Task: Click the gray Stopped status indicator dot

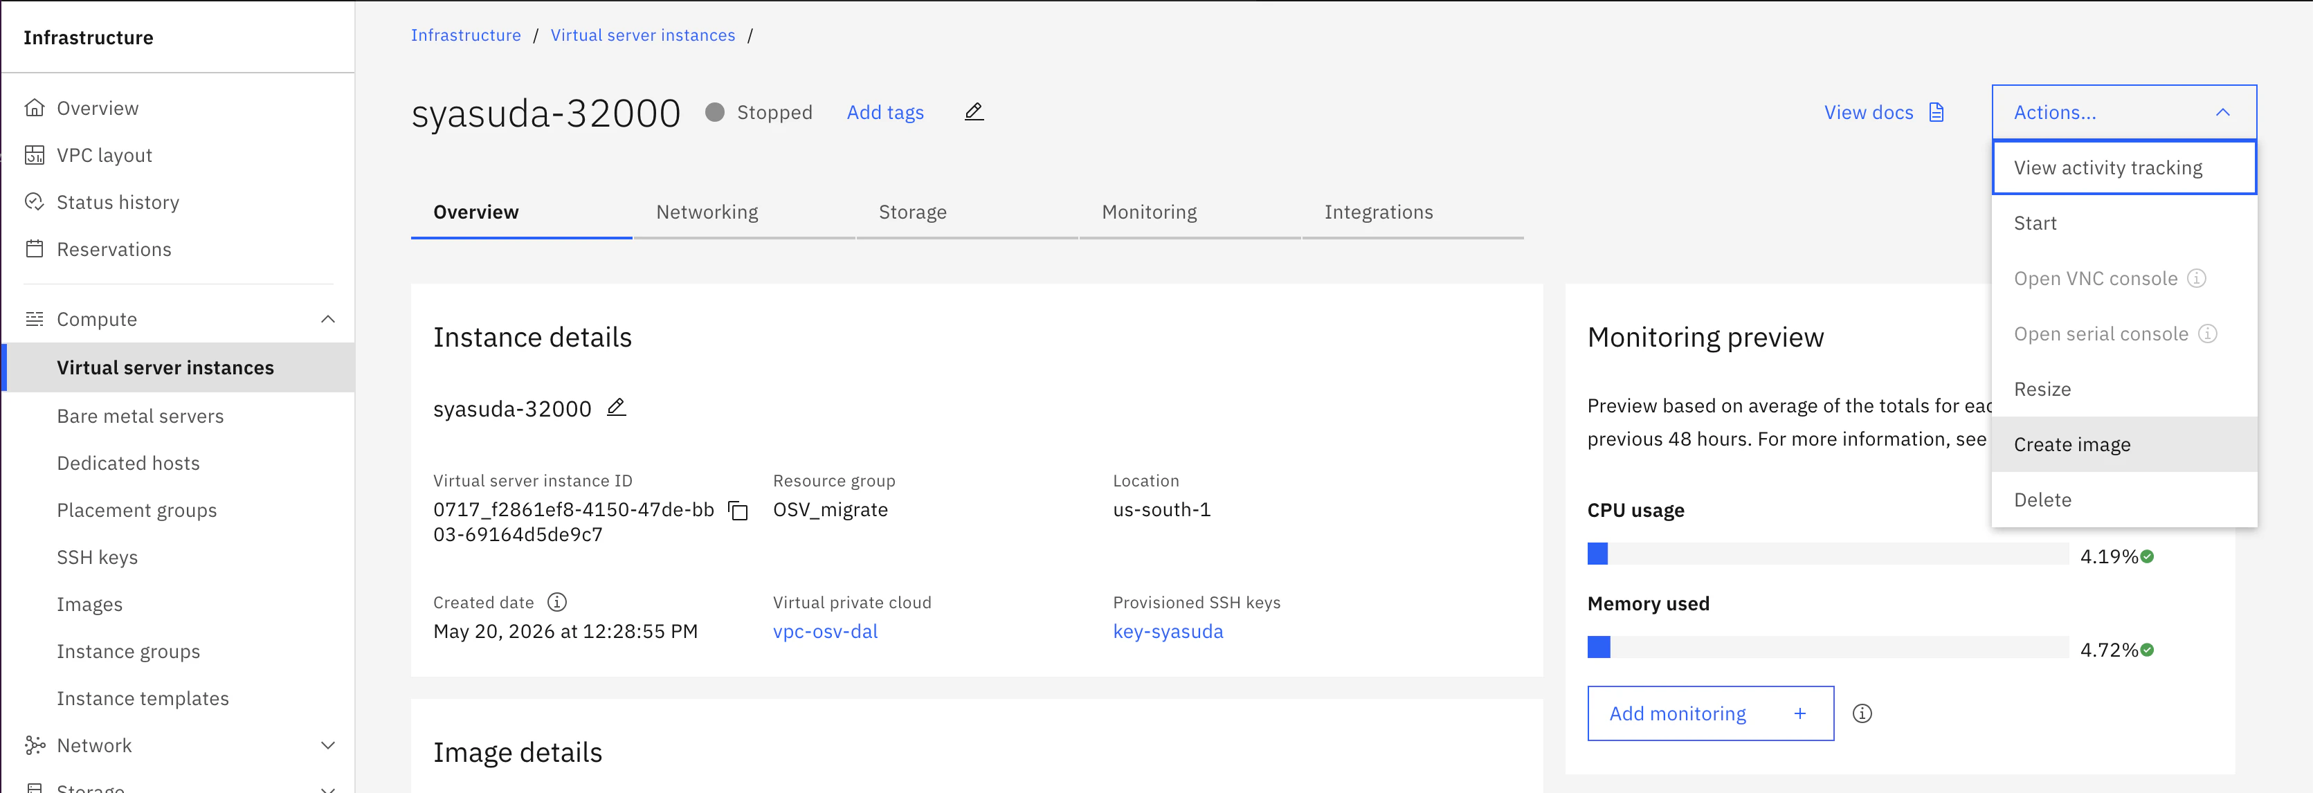Action: pos(715,112)
